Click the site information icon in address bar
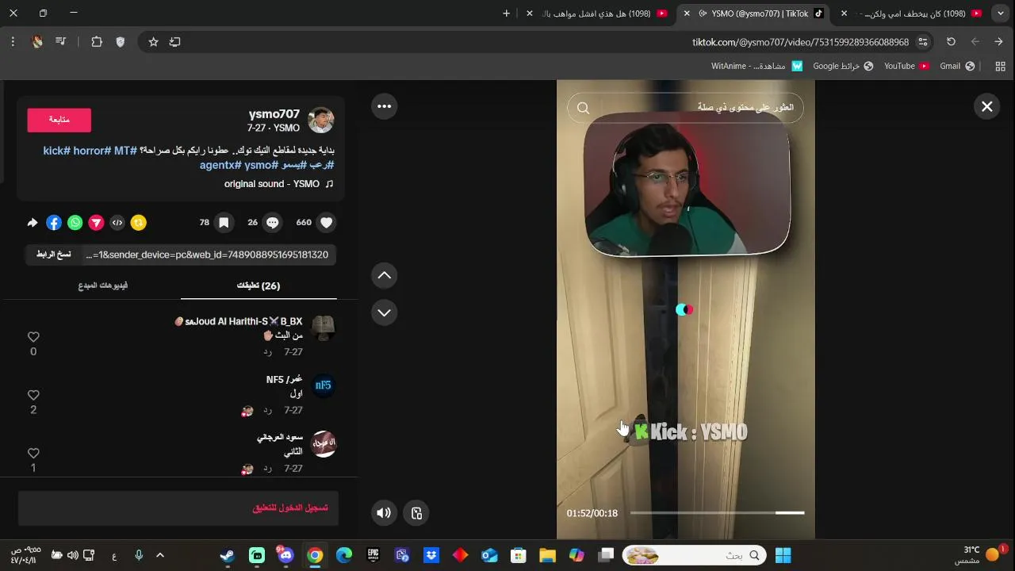 [x=923, y=42]
